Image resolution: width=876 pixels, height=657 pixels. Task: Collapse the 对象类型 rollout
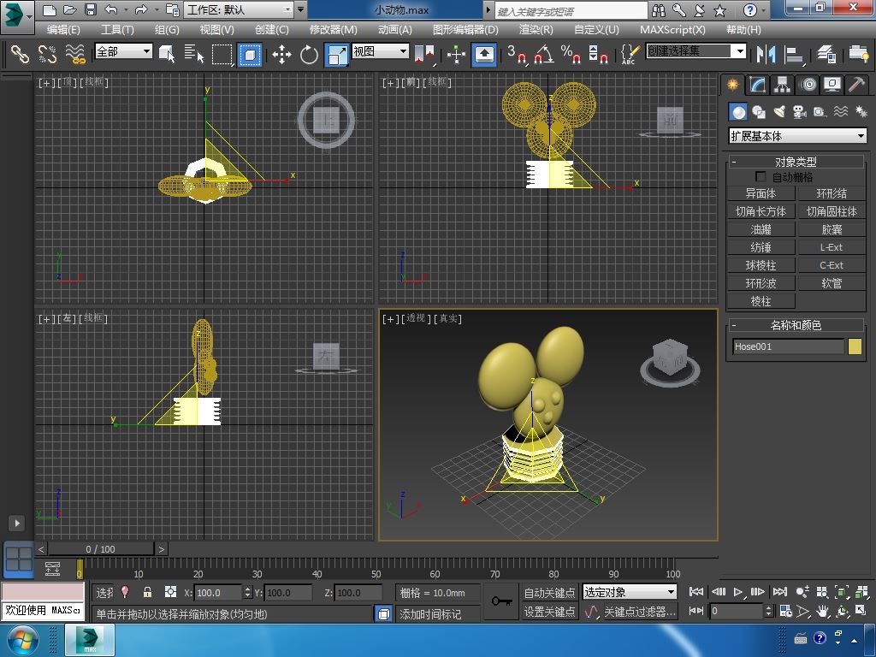point(796,162)
